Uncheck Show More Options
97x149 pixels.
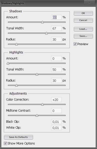[x=5, y=143]
